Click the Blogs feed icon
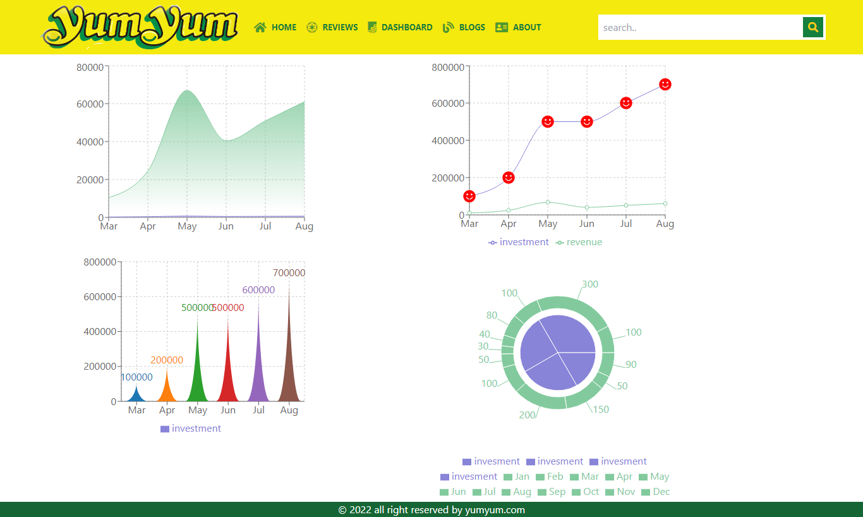Image resolution: width=863 pixels, height=517 pixels. 449,27
